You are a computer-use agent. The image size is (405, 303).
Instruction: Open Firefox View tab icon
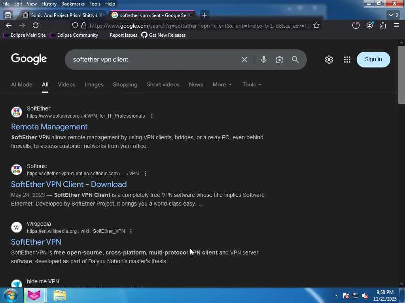point(8,15)
